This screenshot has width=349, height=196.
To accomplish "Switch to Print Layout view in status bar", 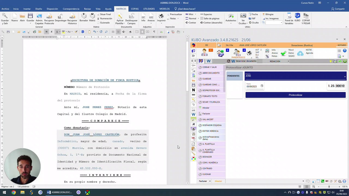I will [306, 186].
